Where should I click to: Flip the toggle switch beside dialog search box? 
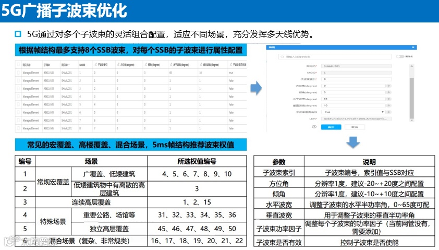click(x=400, y=56)
